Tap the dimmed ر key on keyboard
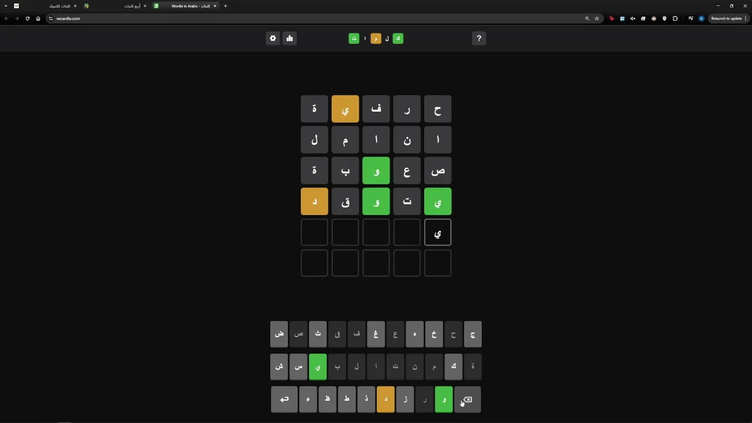The image size is (752, 423). [x=424, y=399]
